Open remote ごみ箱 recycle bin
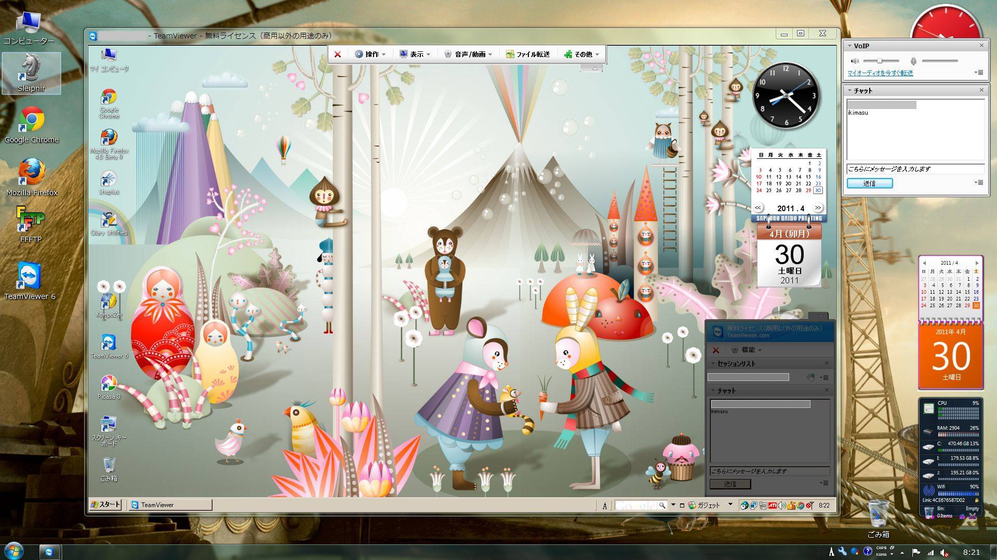997x560 pixels. (109, 470)
